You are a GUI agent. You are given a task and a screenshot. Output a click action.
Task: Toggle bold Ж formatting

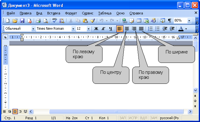(x=96, y=28)
